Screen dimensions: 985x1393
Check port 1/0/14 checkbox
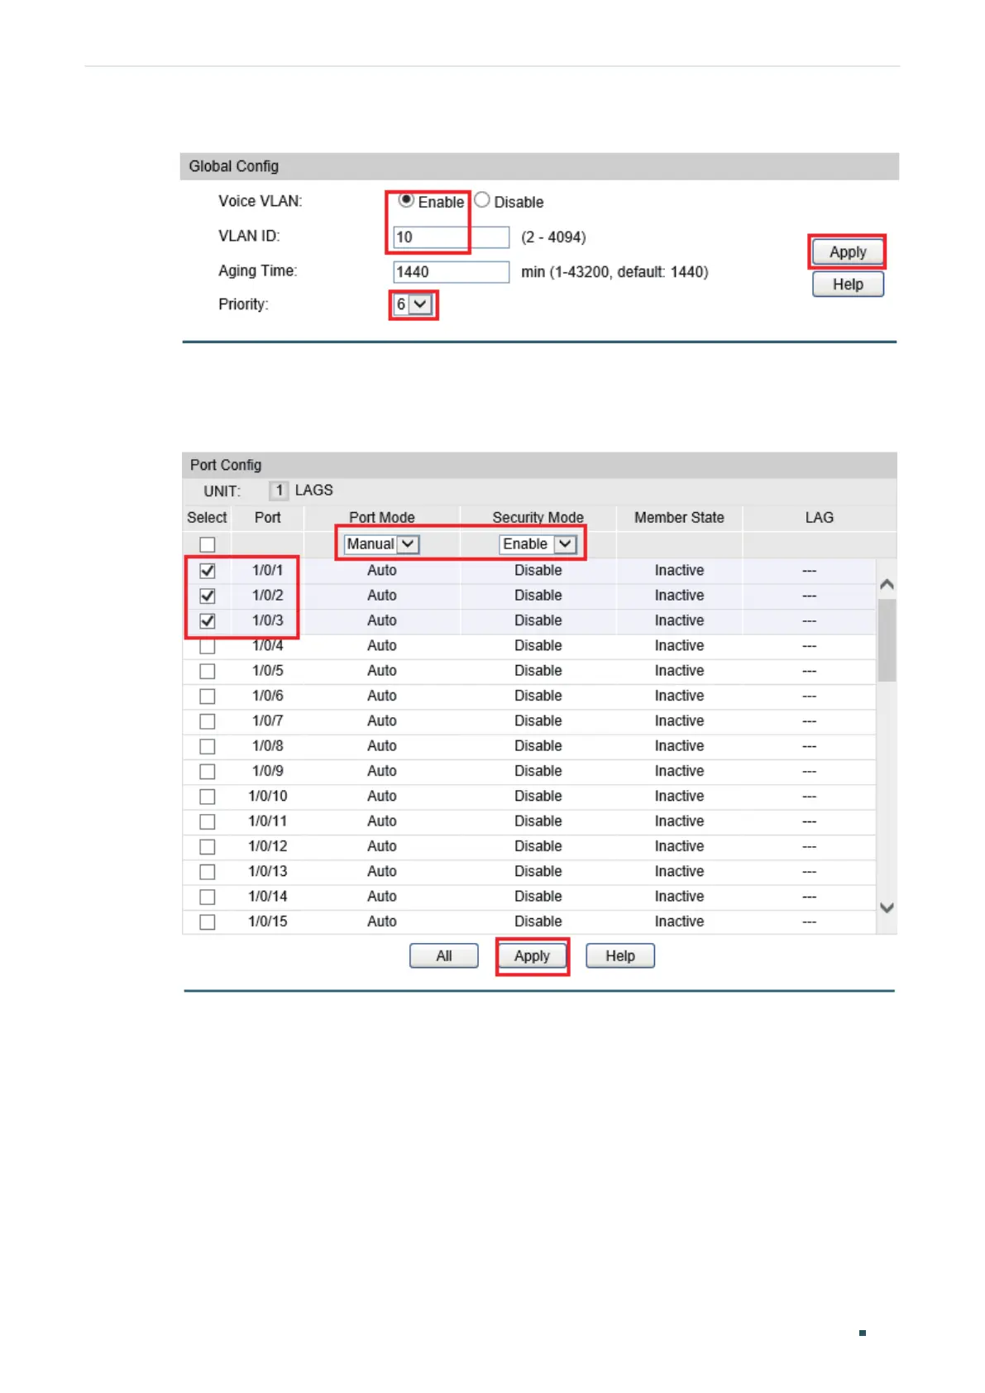click(x=208, y=897)
